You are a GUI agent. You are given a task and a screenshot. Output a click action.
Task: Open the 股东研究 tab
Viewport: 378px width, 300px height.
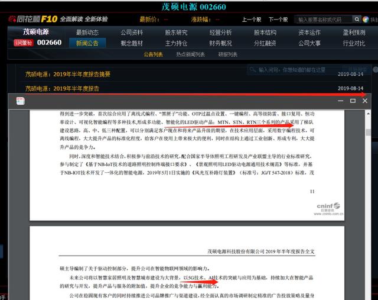pyautogui.click(x=176, y=33)
